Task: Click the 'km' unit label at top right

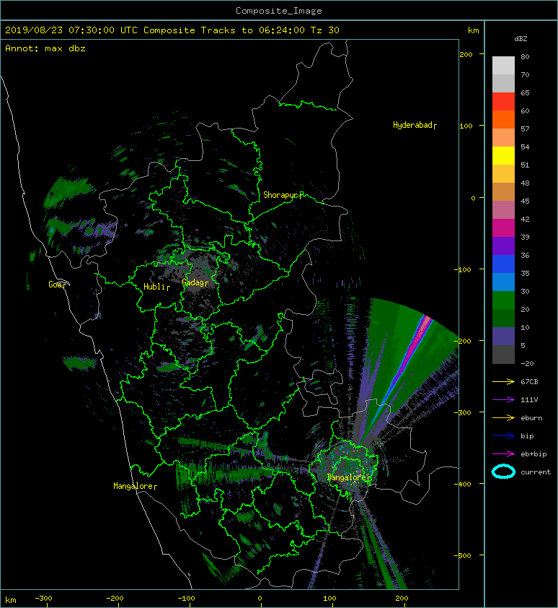Action: [x=473, y=30]
